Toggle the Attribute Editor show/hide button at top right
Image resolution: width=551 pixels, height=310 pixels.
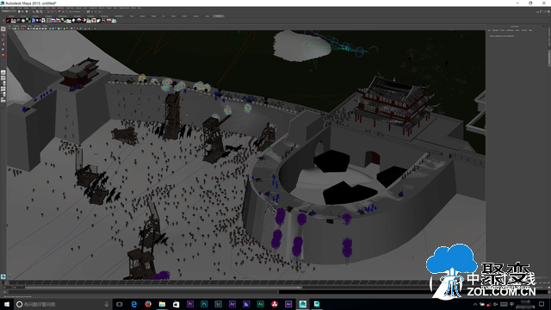(x=542, y=11)
